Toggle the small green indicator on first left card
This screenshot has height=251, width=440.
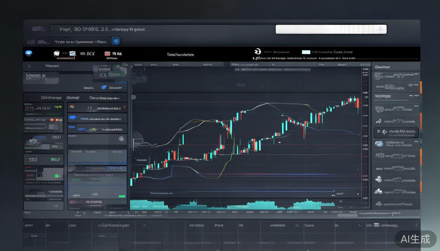coord(58,107)
